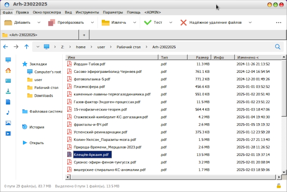Open Закладки in the sidebar tree
This screenshot has height=192, width=287.
point(38,64)
